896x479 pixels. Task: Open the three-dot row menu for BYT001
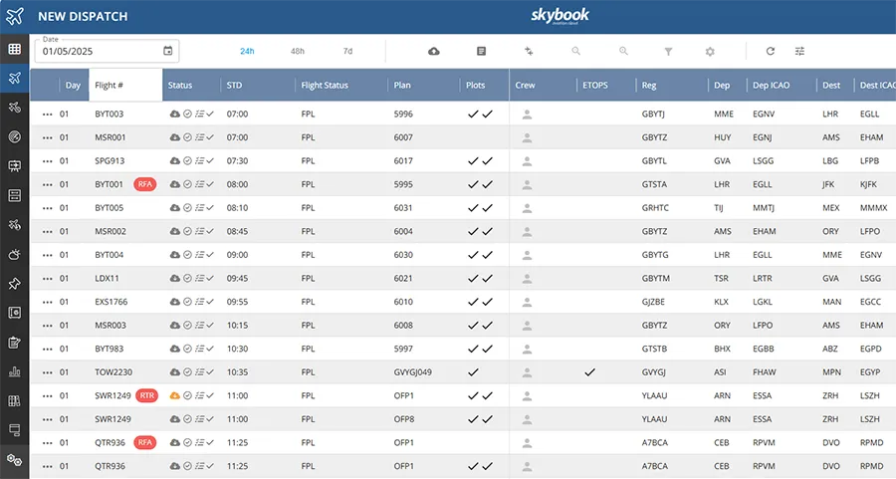point(48,184)
